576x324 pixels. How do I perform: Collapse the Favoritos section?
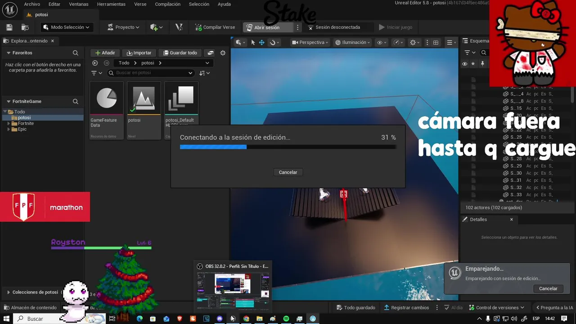(9, 53)
